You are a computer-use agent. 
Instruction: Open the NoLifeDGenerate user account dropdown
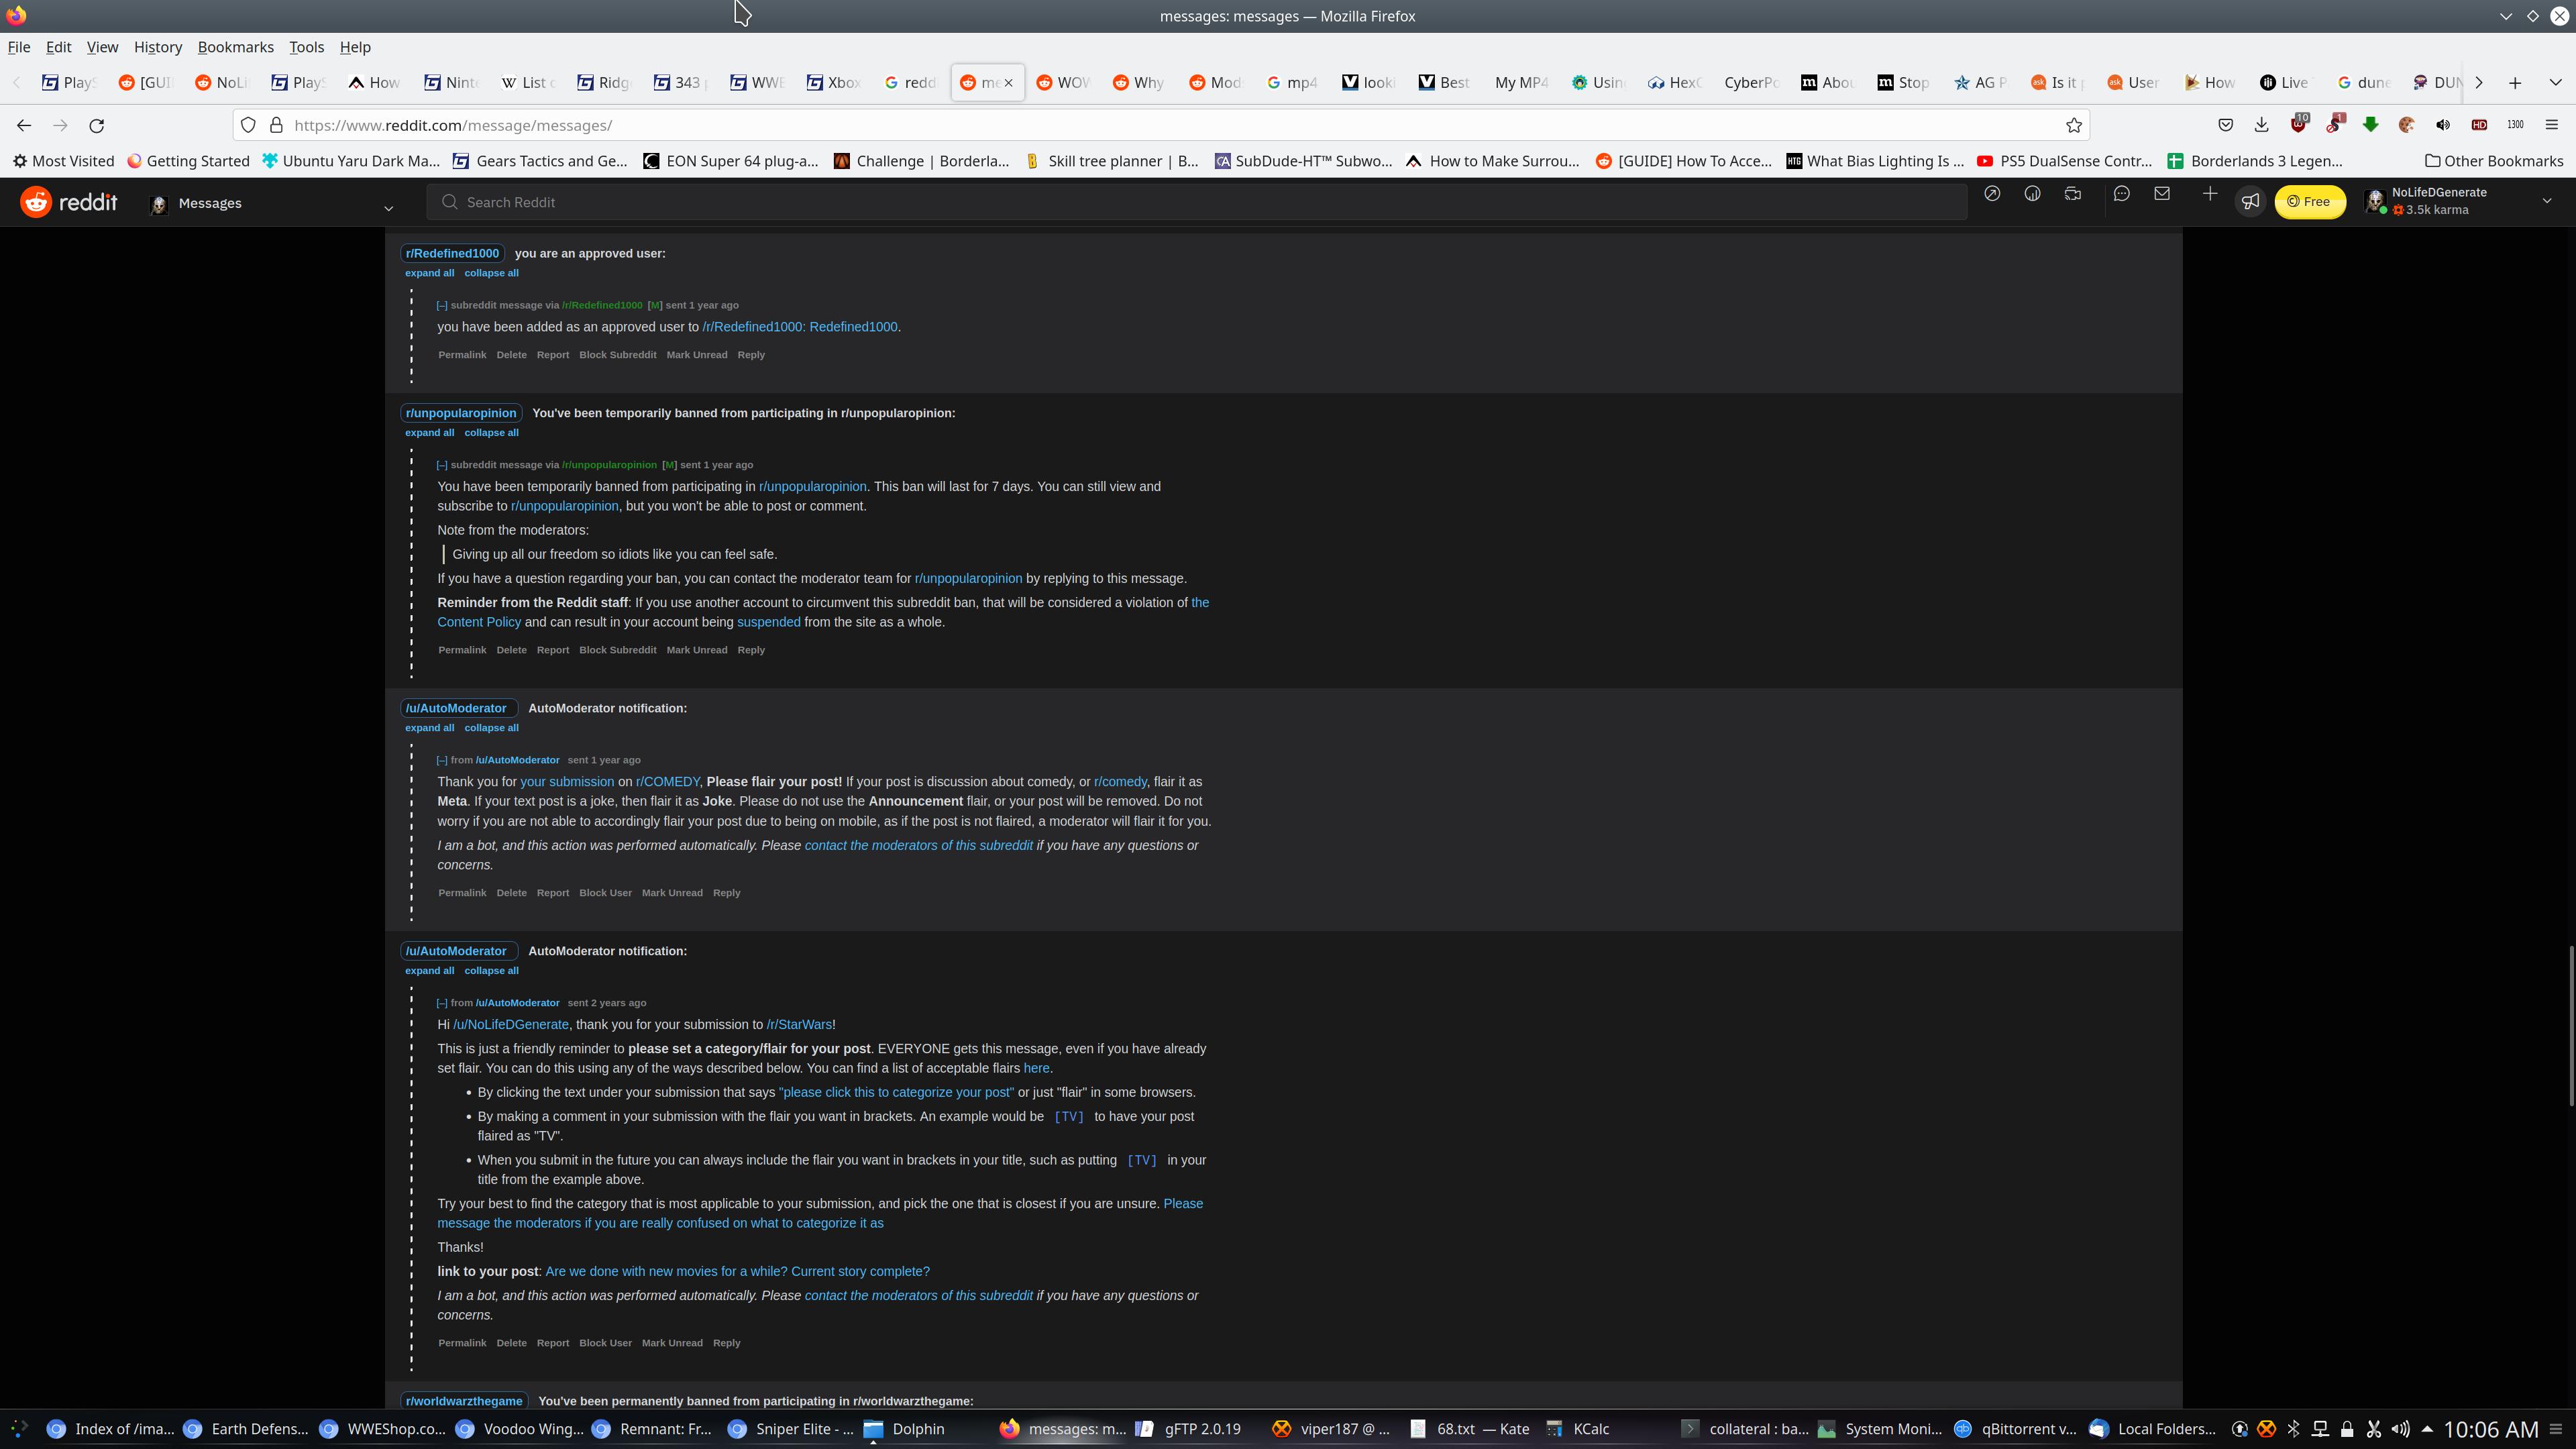2546,201
